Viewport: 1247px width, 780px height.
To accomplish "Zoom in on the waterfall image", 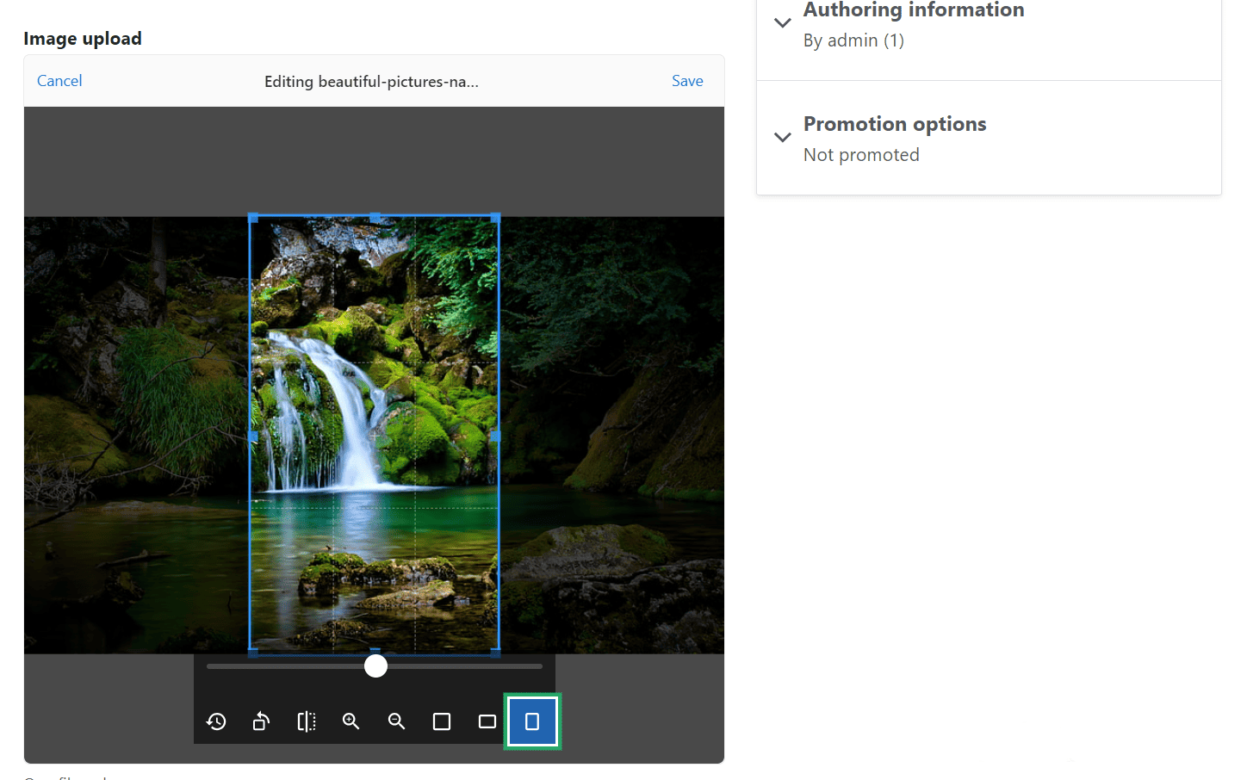I will tap(351, 721).
